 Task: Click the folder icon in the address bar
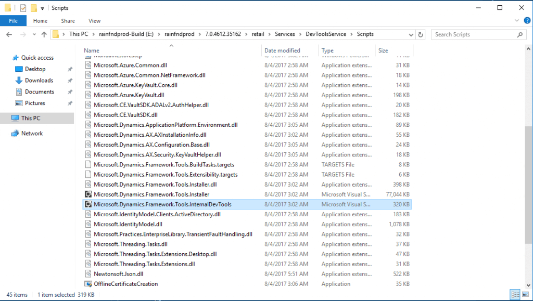point(55,34)
